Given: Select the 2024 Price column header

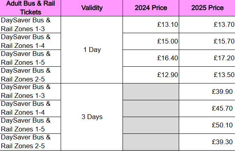Looking at the screenshot, I should (151, 8).
